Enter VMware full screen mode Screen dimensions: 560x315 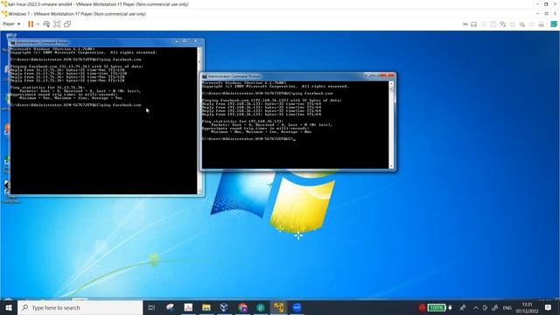point(57,24)
